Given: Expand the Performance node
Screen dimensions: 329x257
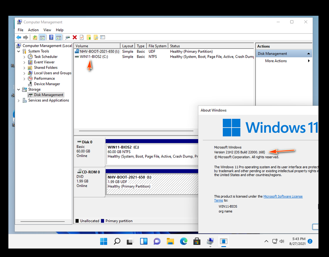Looking at the screenshot, I should click(x=24, y=79).
